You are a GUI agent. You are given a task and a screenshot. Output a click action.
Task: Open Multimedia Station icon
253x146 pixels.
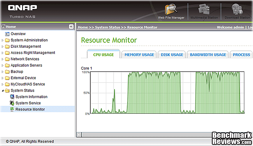click(204, 9)
